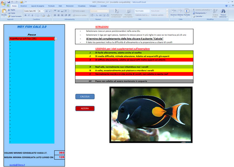Toggle italic (C) formatting
Image resolution: width=234 pixels, height=167 pixels.
[29, 15]
